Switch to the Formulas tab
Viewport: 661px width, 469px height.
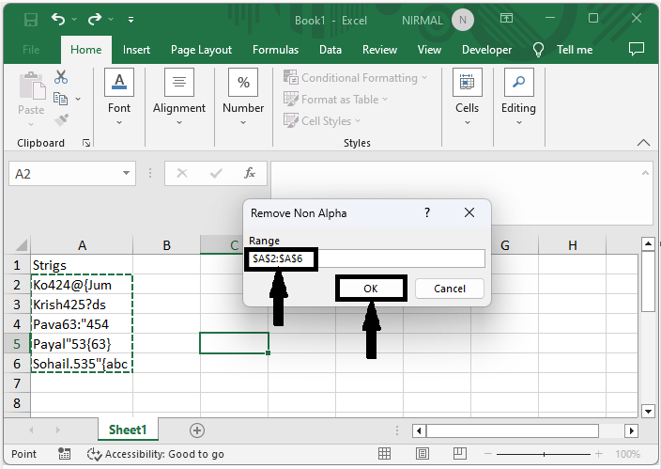click(276, 50)
